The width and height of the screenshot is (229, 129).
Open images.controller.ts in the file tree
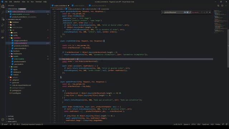pos(21,40)
